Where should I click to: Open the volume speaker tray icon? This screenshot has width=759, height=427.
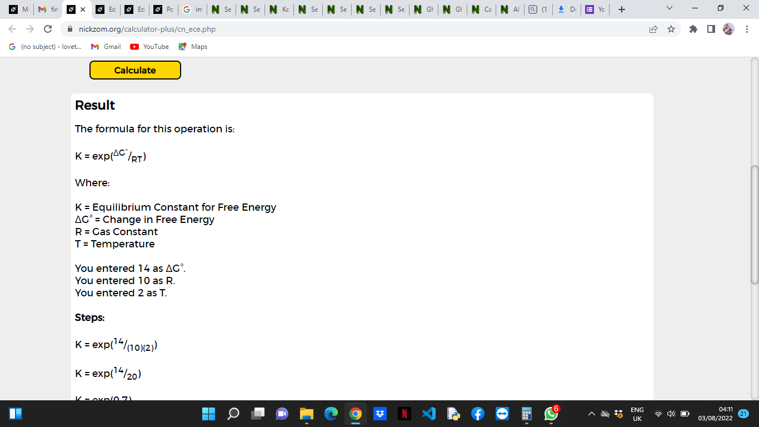tap(671, 414)
